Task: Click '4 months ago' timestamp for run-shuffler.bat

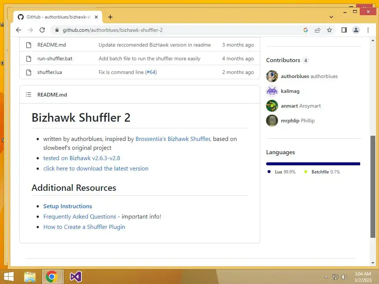Action: point(238,59)
